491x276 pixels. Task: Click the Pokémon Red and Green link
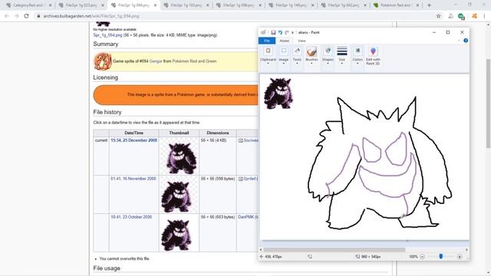click(194, 61)
